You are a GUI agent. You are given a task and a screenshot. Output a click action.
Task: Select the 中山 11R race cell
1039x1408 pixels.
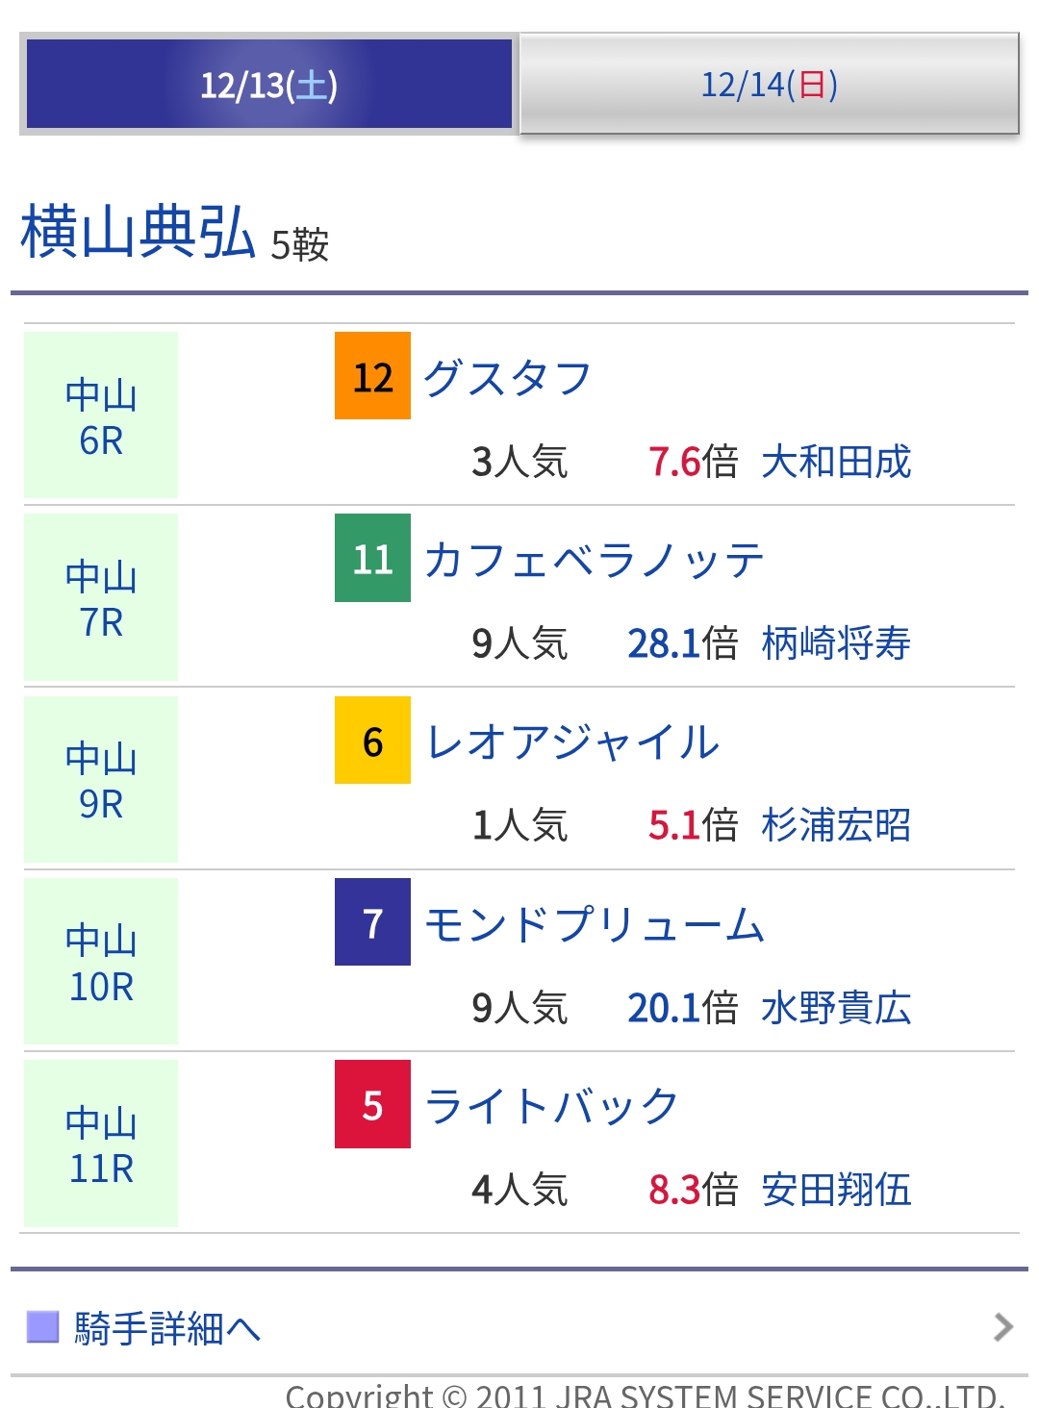point(101,1144)
